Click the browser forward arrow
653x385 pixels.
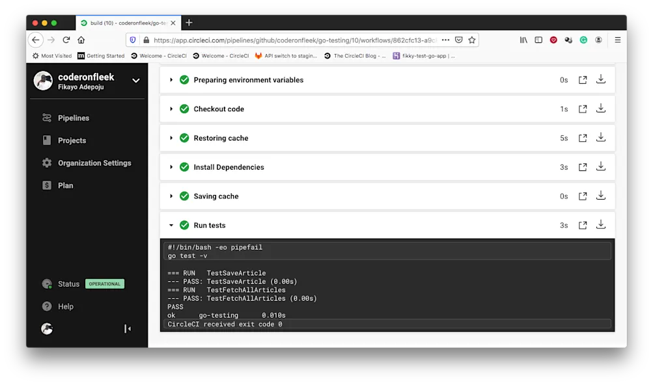[51, 40]
